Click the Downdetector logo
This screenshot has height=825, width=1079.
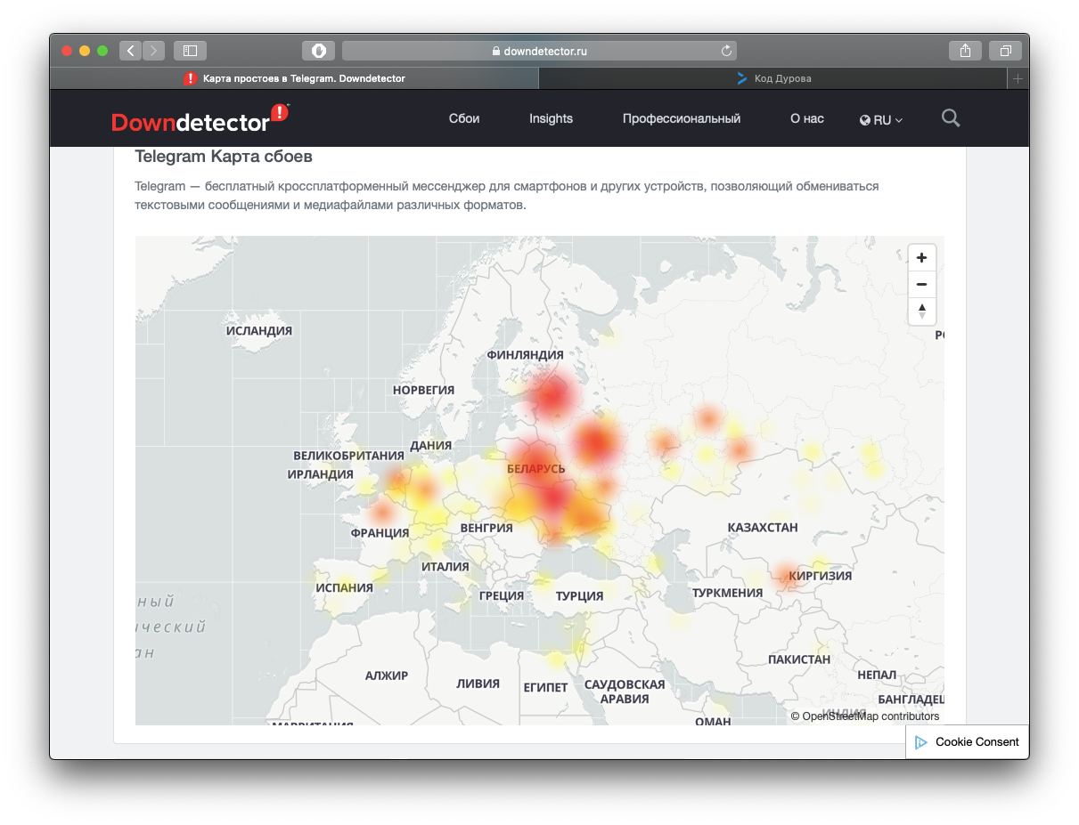tap(200, 118)
